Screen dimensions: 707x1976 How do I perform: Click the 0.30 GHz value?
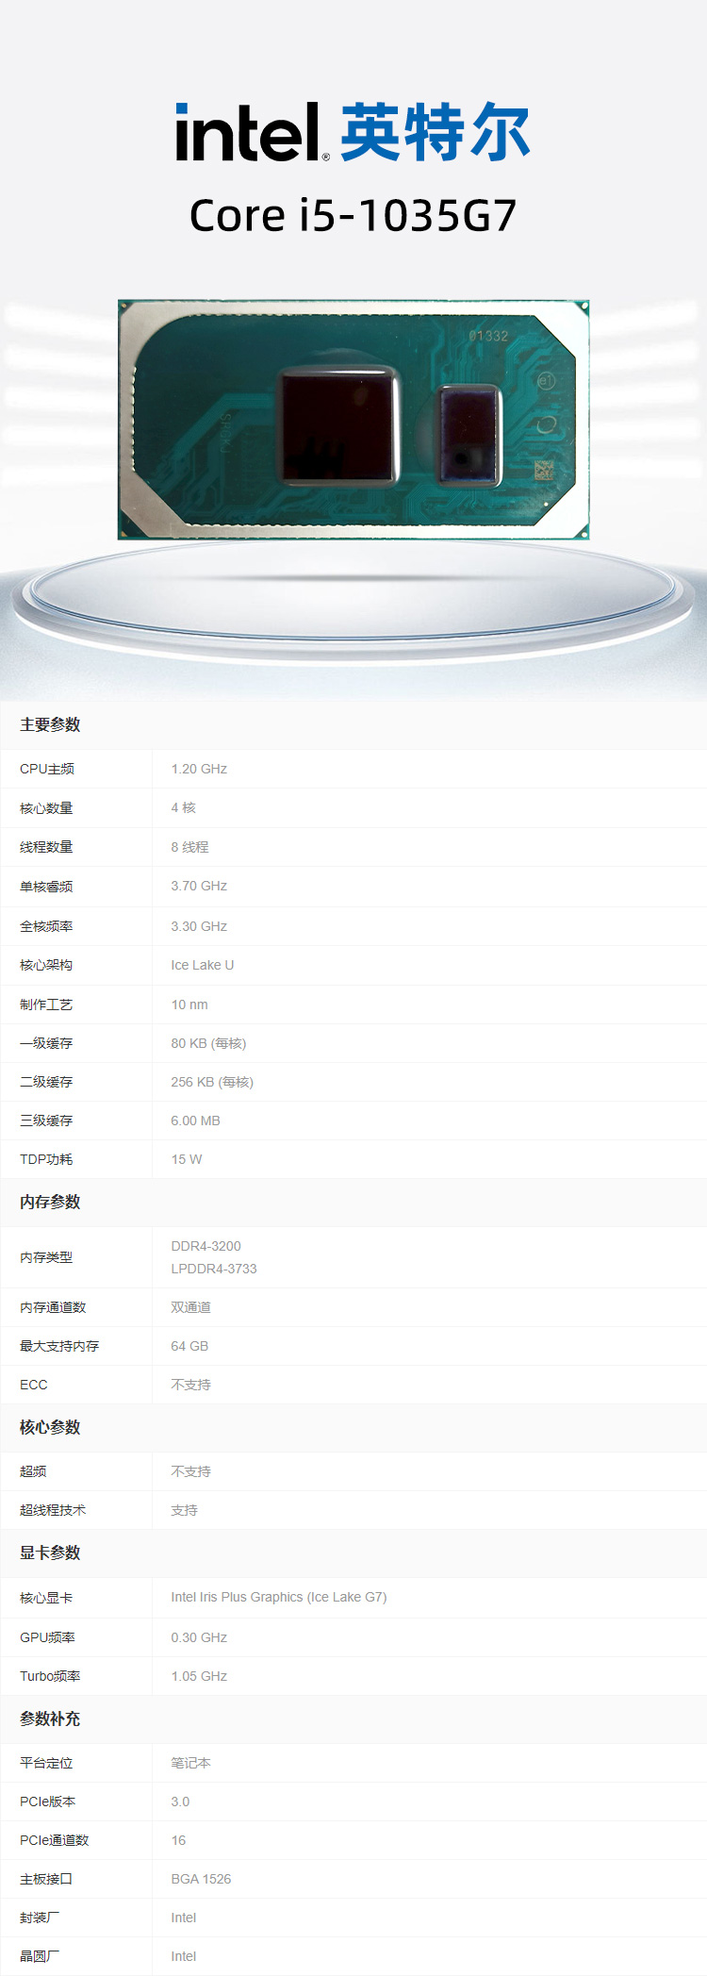[x=199, y=1637]
